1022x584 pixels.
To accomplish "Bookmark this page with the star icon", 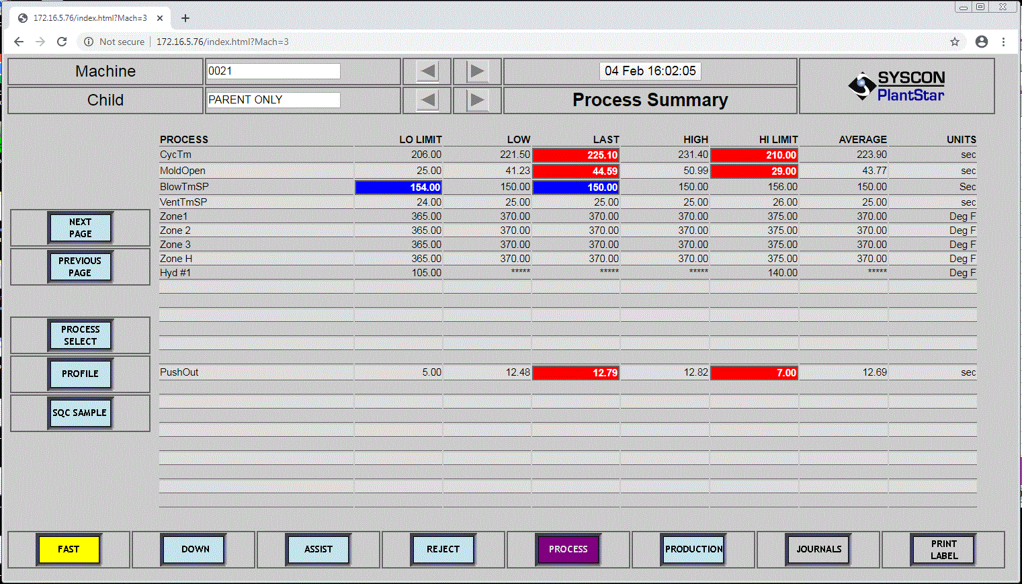I will 955,41.
